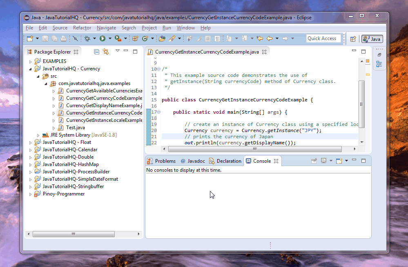Expand the EXAMPLES project node
This screenshot has height=267, width=408.
tap(29, 61)
